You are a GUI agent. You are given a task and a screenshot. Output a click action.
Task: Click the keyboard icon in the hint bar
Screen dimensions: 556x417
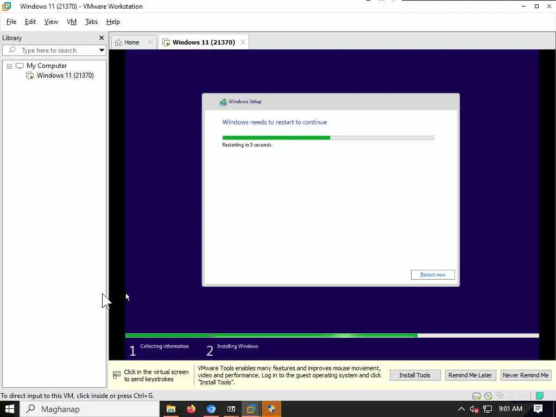(117, 375)
